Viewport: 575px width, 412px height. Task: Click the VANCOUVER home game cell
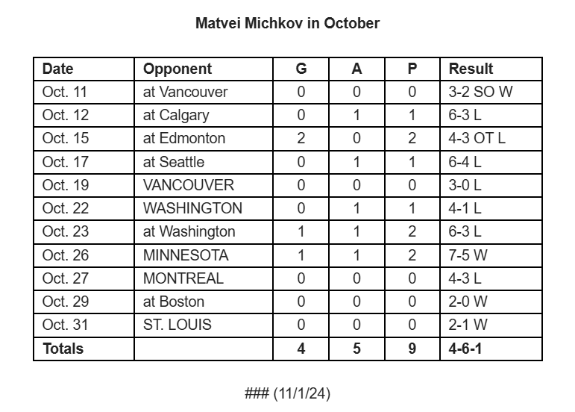pyautogui.click(x=204, y=185)
